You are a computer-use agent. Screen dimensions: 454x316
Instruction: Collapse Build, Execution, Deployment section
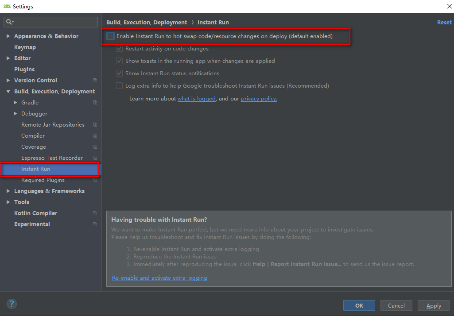pos(8,92)
